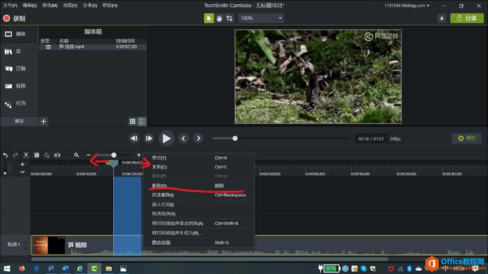Expand the track options chevron below plus

coord(22,172)
